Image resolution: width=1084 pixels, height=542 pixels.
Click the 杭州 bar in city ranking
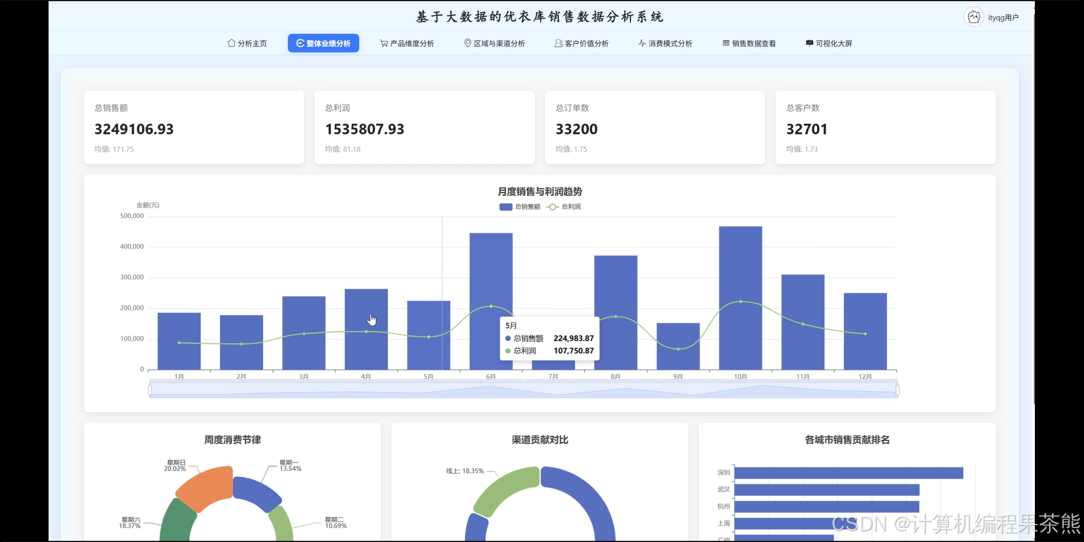coord(827,506)
